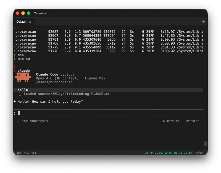
Task: Click the 'Hello! How can I help you today?' reply
Action: point(50,102)
